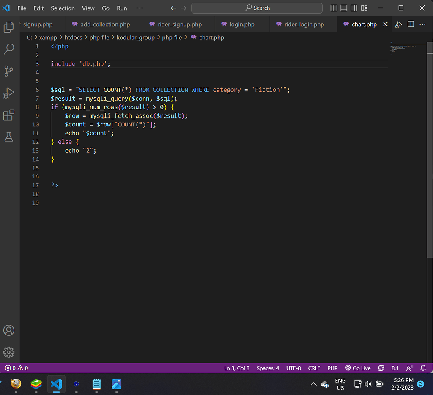Viewport: 433px width, 395px height.
Task: Open more editor actions with the ellipsis
Action: click(x=422, y=24)
